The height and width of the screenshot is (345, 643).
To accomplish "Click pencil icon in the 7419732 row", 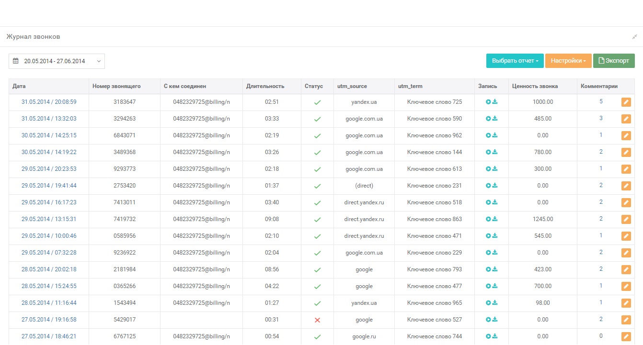I will [626, 219].
